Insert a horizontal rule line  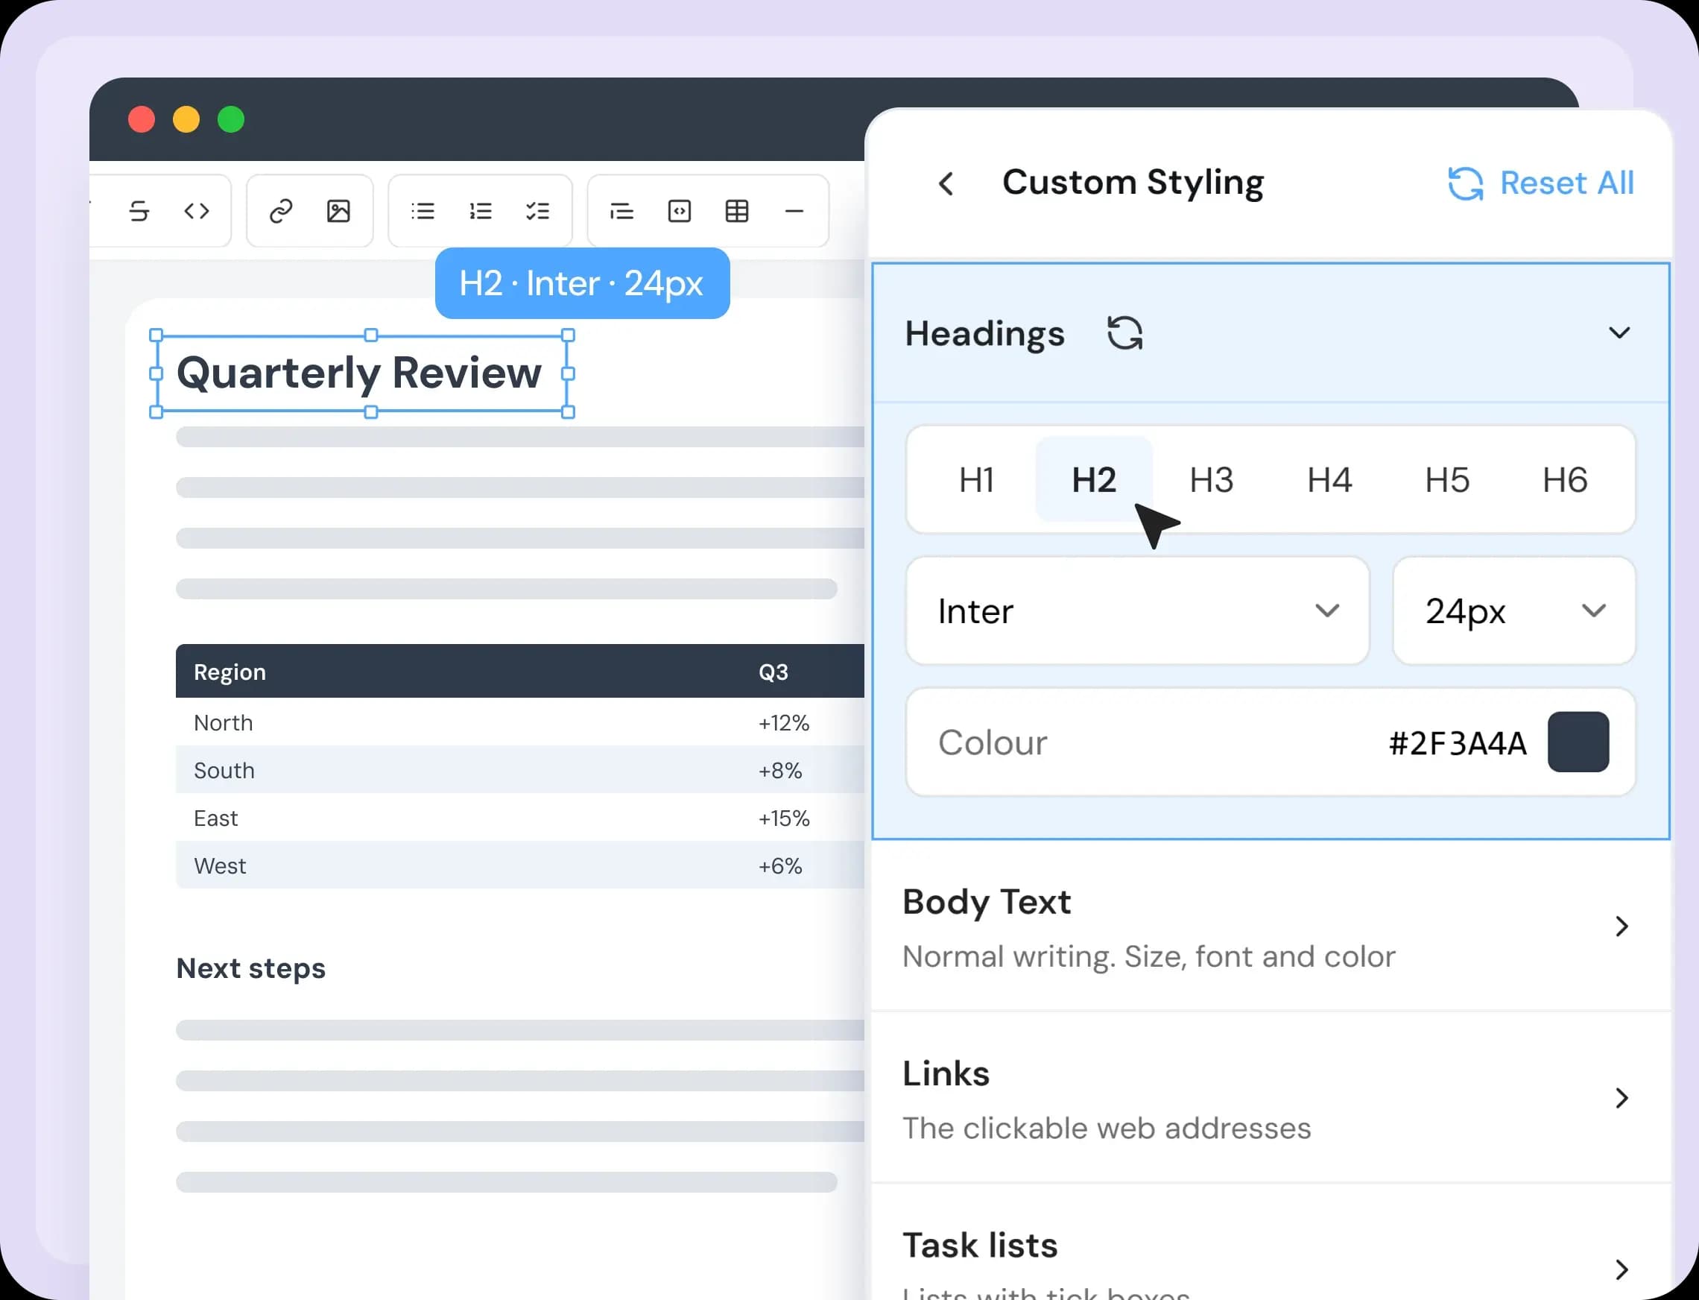pyautogui.click(x=794, y=211)
